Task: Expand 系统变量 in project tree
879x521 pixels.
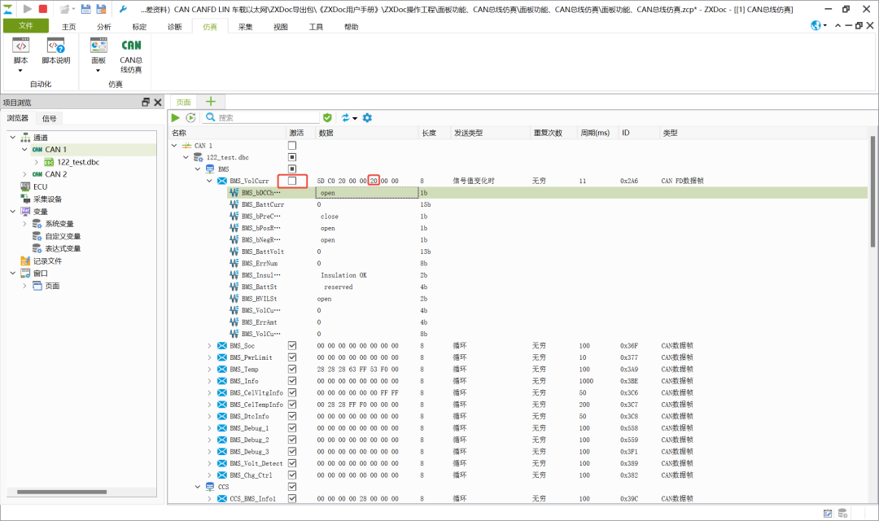Action: [x=24, y=223]
